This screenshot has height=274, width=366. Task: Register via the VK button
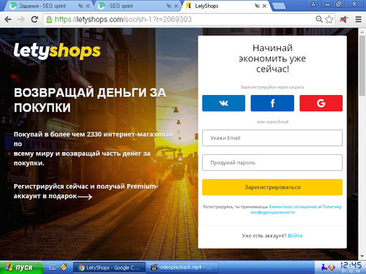tap(223, 103)
